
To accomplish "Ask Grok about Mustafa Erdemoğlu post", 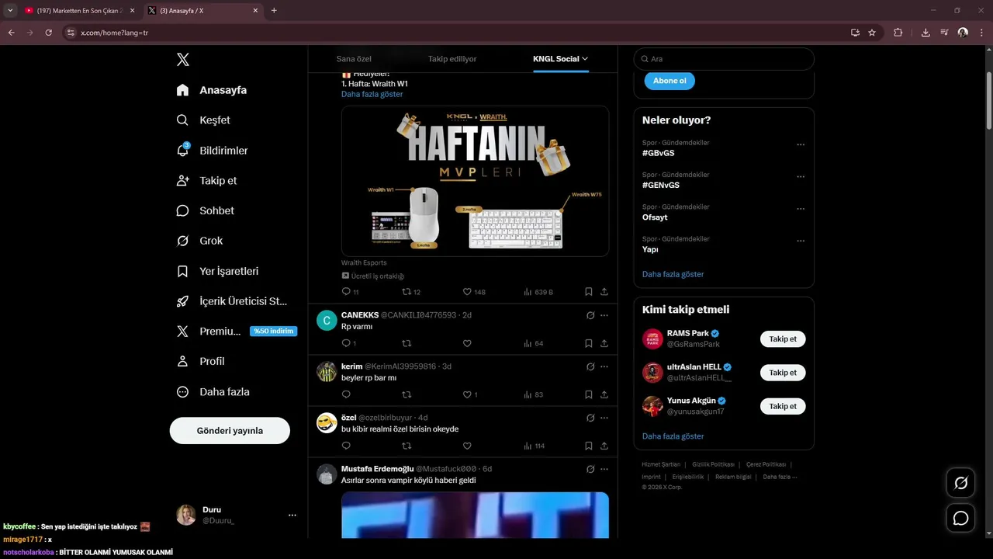I will [x=590, y=469].
